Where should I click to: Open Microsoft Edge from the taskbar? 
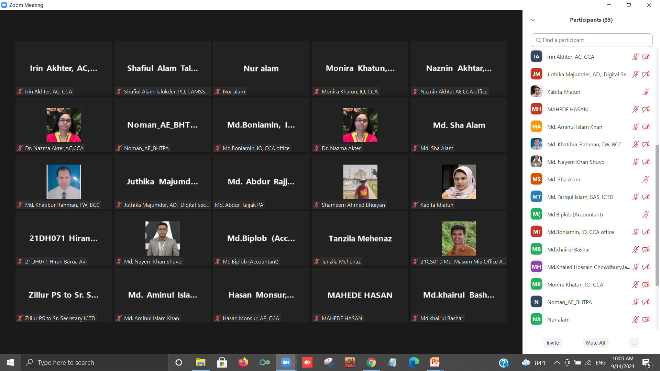(414, 362)
